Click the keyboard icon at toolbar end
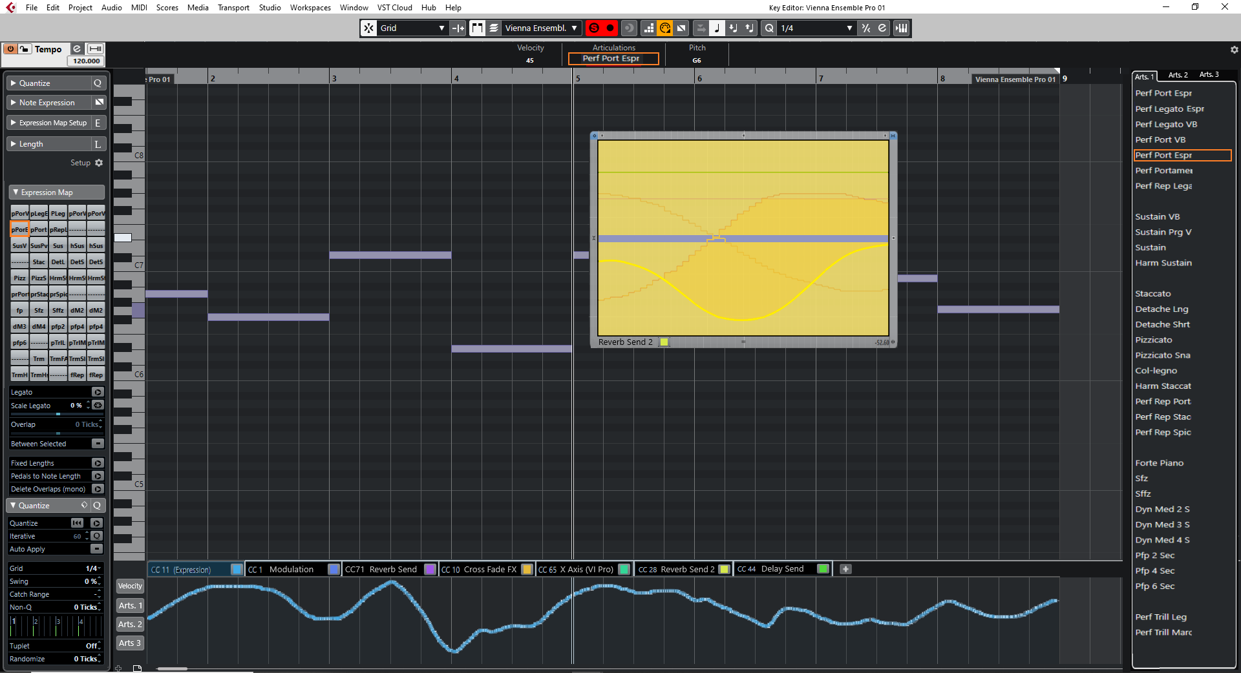Image resolution: width=1241 pixels, height=673 pixels. (x=902, y=28)
